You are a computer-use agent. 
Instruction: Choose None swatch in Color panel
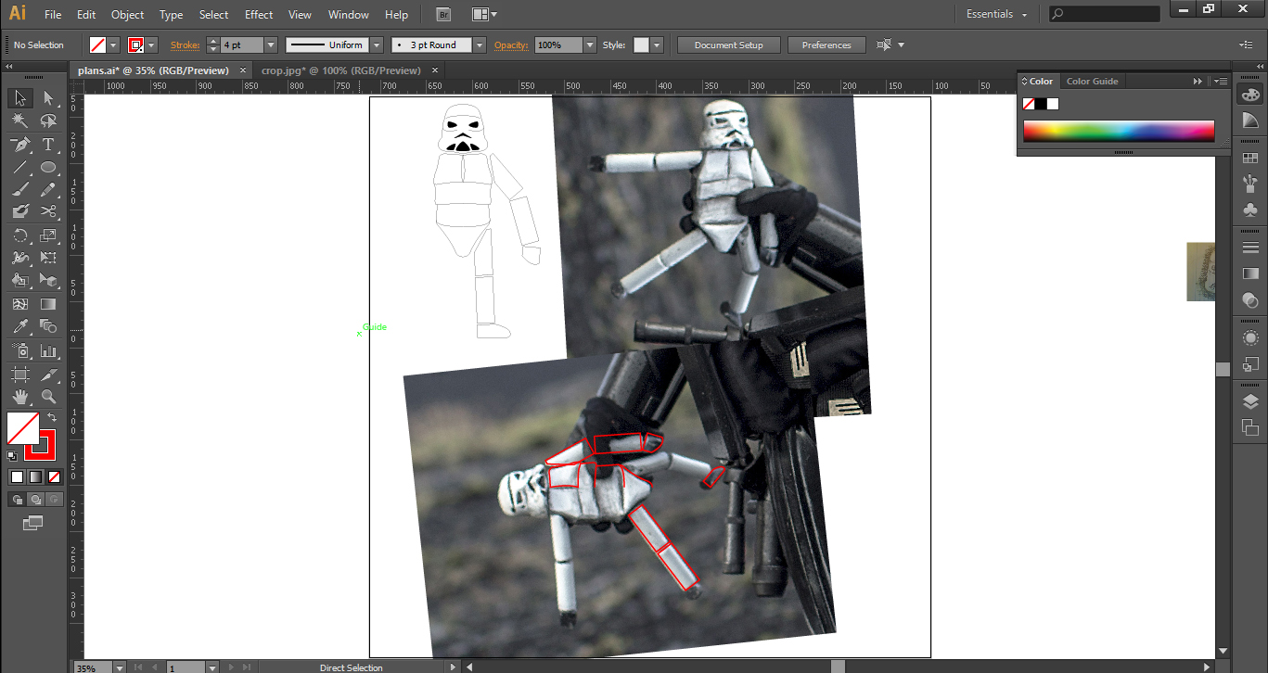1028,104
